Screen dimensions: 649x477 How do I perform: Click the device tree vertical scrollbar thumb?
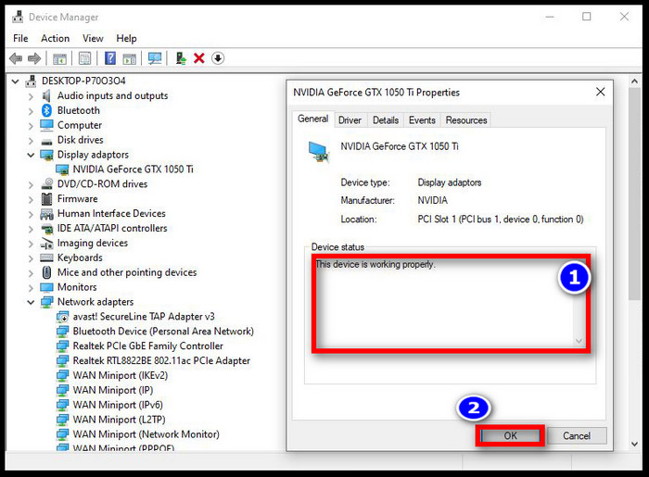coord(634,195)
